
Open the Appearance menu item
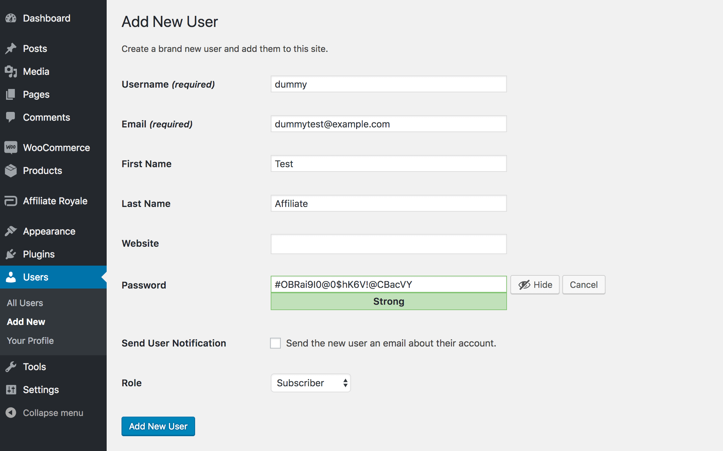click(49, 231)
